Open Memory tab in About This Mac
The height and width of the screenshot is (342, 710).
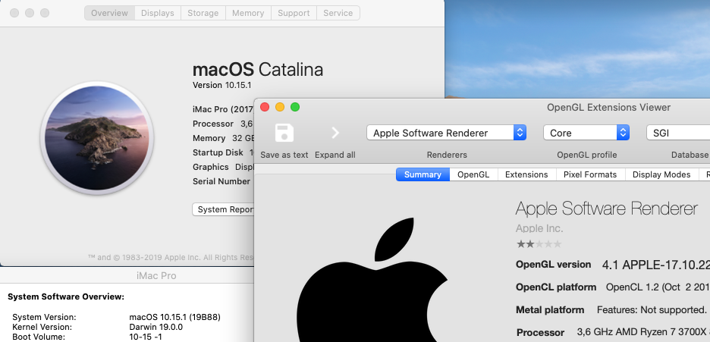click(248, 13)
